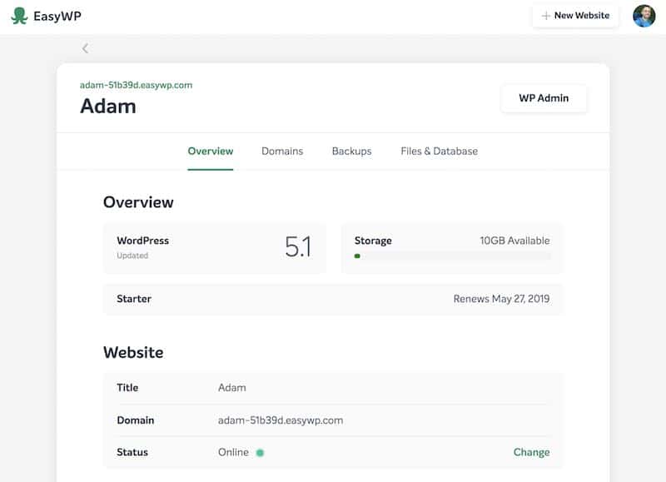Select the Overview tab
The image size is (666, 482).
coord(211,152)
